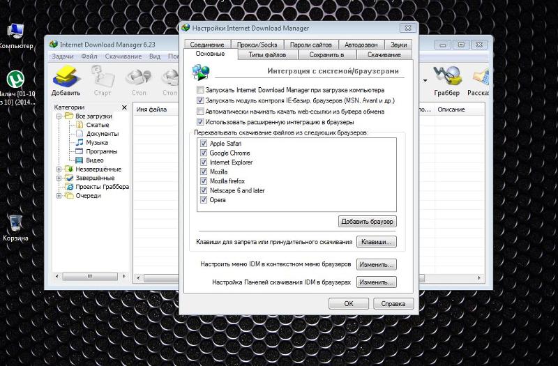Open the Сохранить в tab
Screen dimensions: 558x366
326,55
